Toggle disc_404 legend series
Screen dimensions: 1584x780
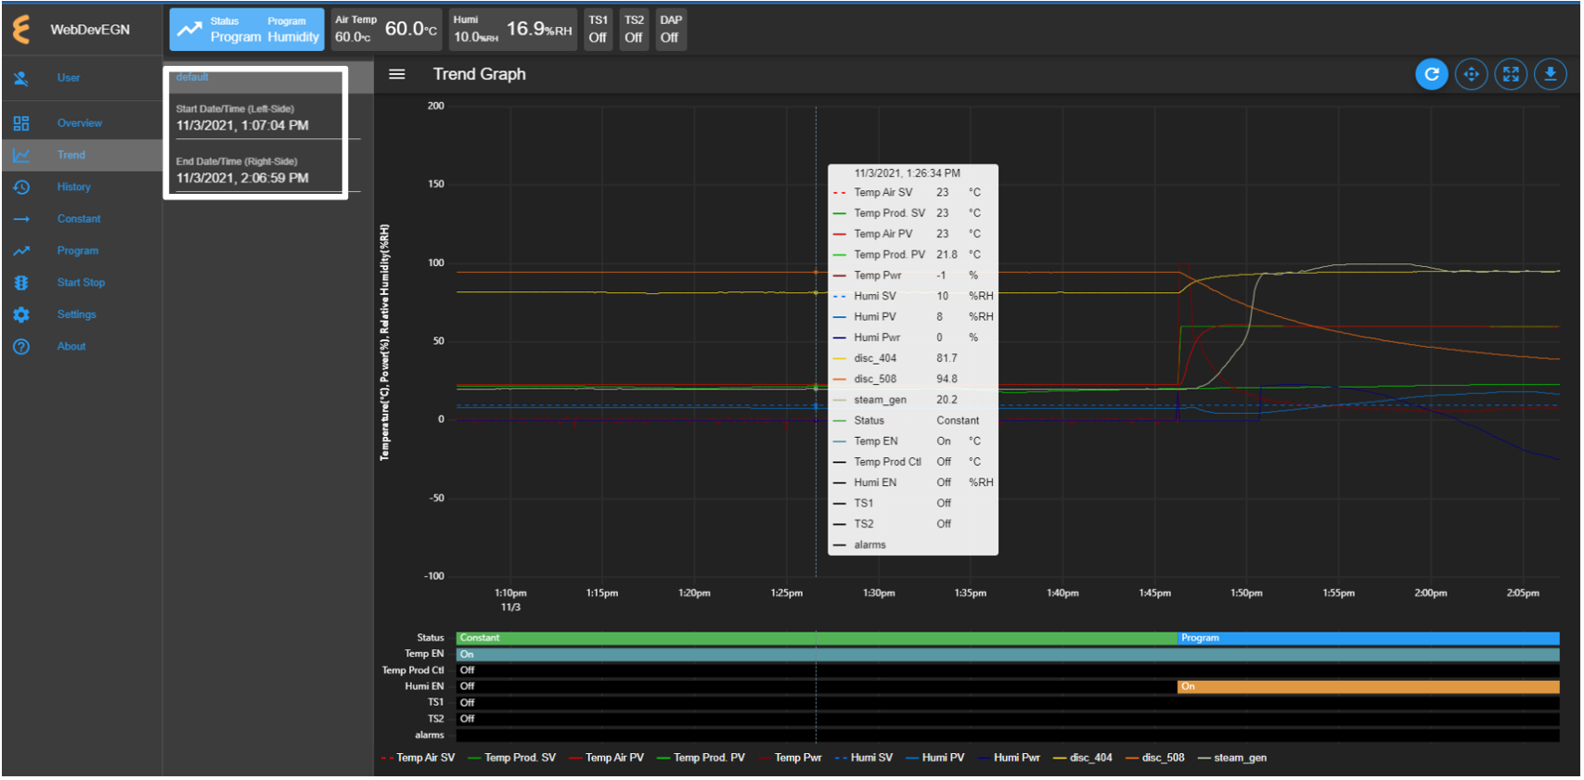pyautogui.click(x=1083, y=758)
